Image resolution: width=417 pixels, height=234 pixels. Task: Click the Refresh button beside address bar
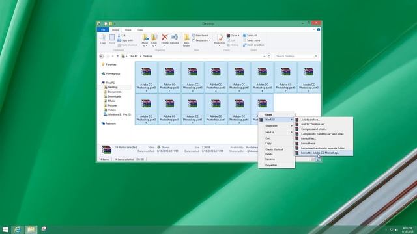(269, 57)
